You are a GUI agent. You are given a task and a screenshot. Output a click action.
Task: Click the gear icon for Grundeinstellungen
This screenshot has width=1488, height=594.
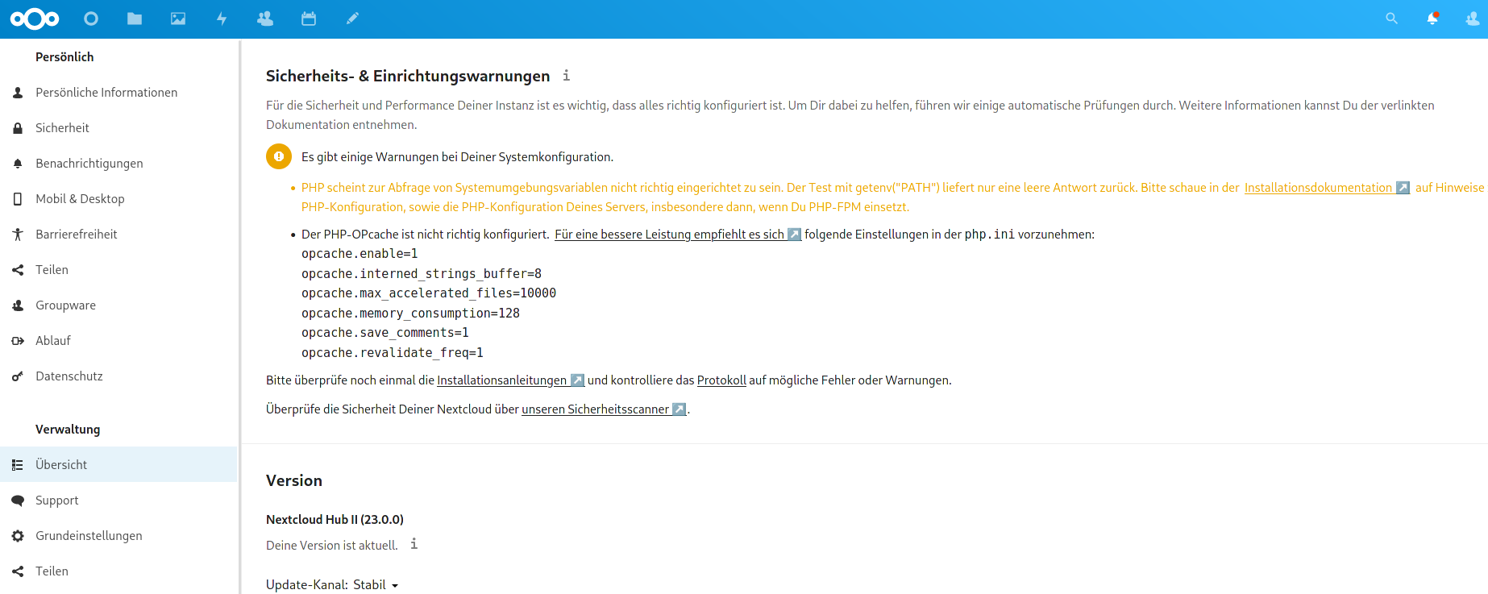coord(18,536)
